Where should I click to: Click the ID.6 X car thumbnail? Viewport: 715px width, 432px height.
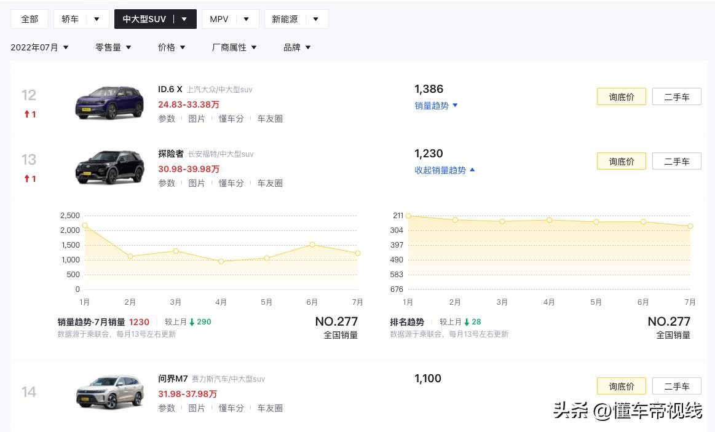109,103
